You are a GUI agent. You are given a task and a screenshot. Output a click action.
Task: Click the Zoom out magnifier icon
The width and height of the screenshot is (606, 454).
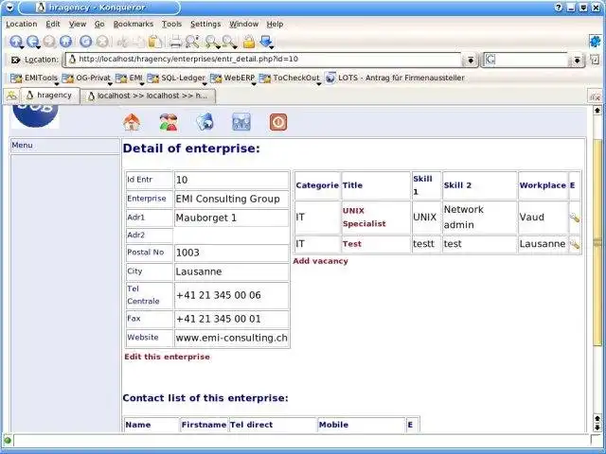tap(228, 42)
